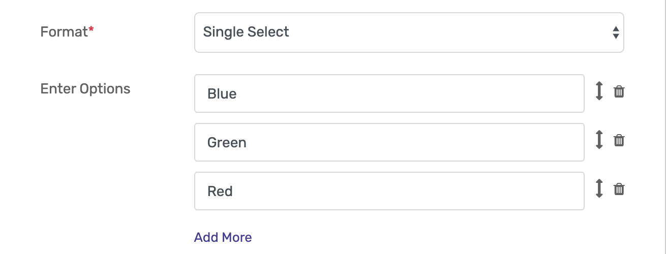Screen dimensions: 666x254
Task: Click the trash icon next to Red
Action: pyautogui.click(x=619, y=189)
